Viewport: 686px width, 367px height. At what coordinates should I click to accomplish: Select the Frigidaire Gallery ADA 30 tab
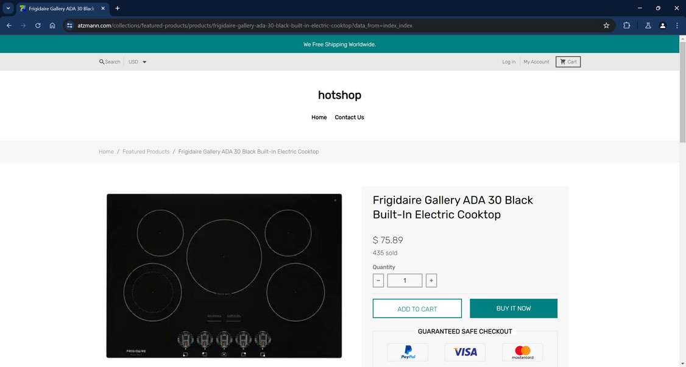click(x=62, y=9)
